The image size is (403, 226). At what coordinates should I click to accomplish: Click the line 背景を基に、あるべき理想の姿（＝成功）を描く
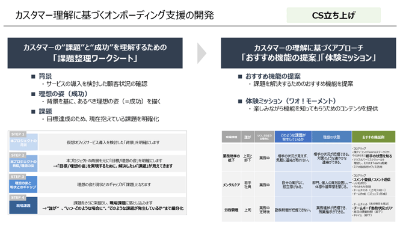point(103,102)
